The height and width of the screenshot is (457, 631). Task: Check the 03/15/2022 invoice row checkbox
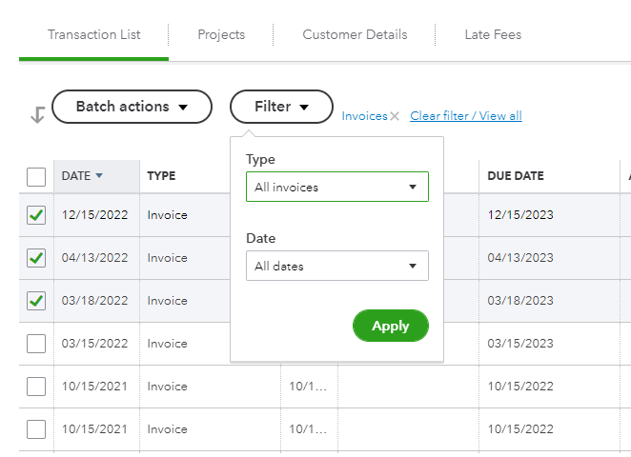click(36, 344)
